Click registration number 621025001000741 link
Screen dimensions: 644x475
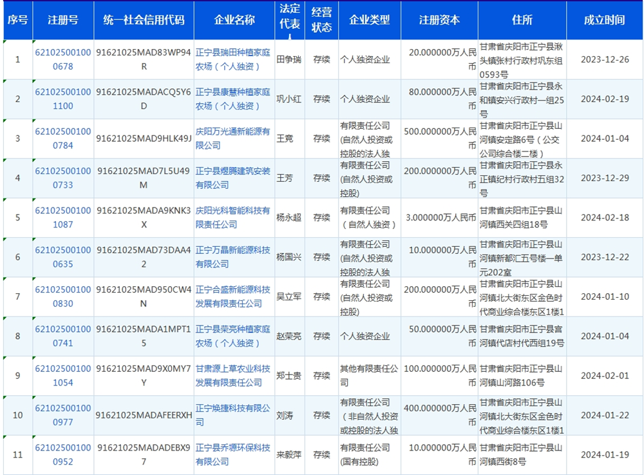click(62, 336)
